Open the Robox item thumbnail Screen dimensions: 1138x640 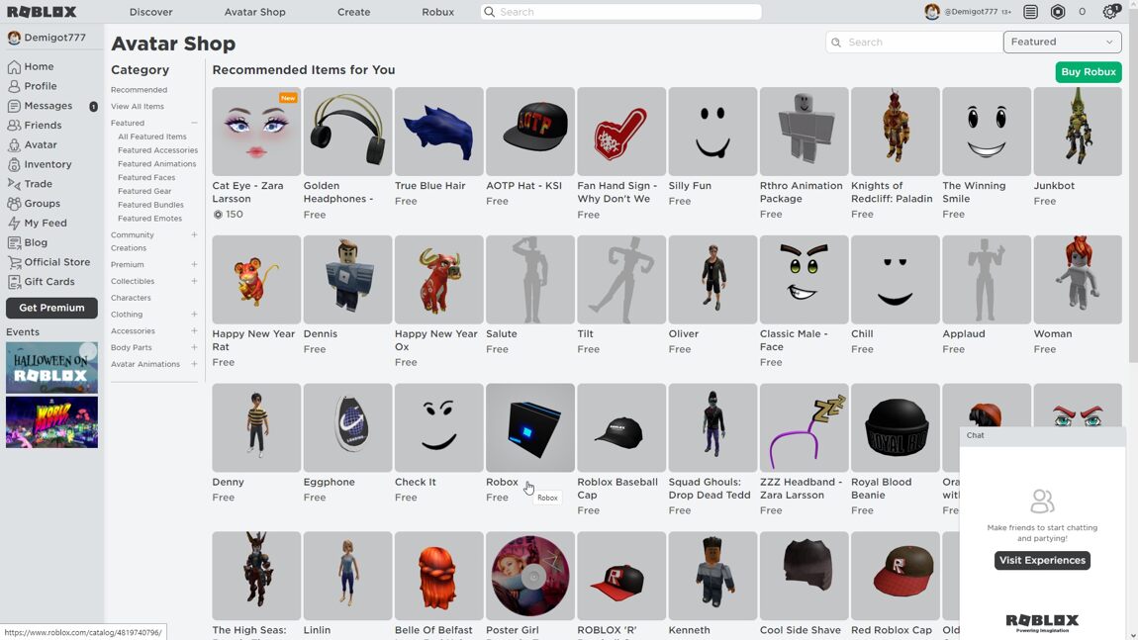(x=529, y=427)
